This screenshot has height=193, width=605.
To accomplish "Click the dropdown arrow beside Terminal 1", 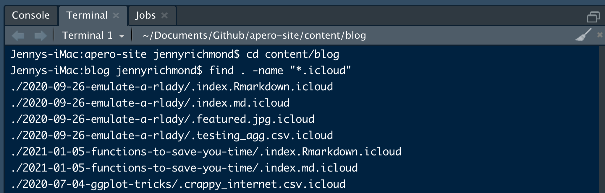I will 122,36.
